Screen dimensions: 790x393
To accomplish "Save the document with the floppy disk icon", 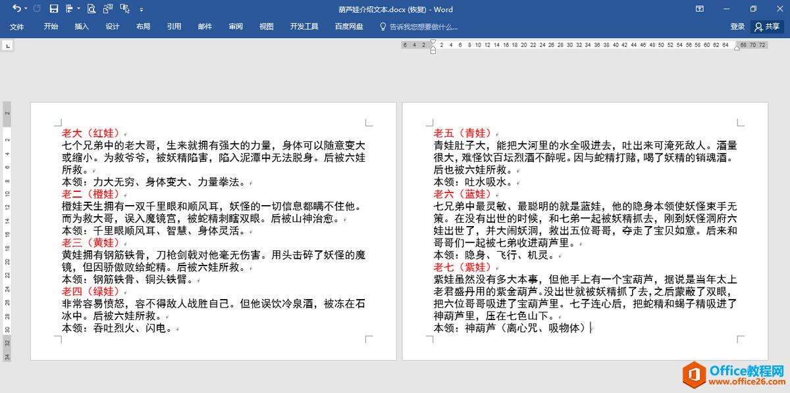I will tap(54, 9).
